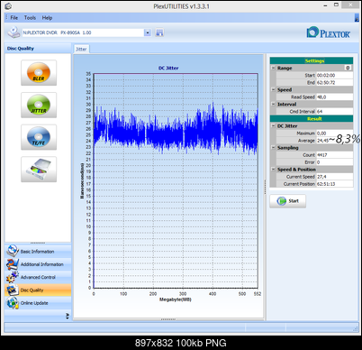Edit the Start time field 00:02:00
Viewport: 362px width, 350px height.
(334, 75)
